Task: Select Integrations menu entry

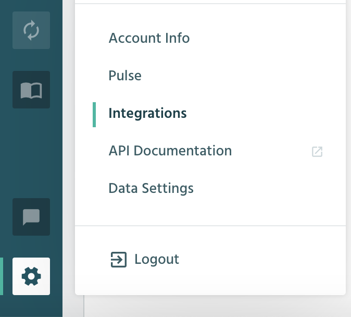Action: click(147, 113)
